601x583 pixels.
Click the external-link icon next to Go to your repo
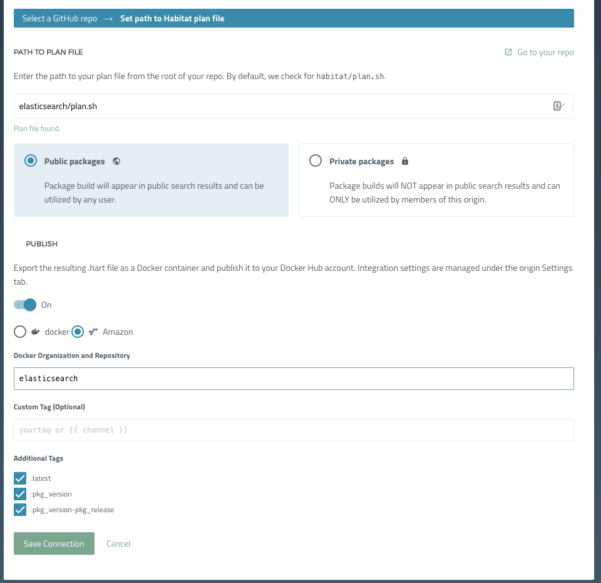(x=508, y=52)
